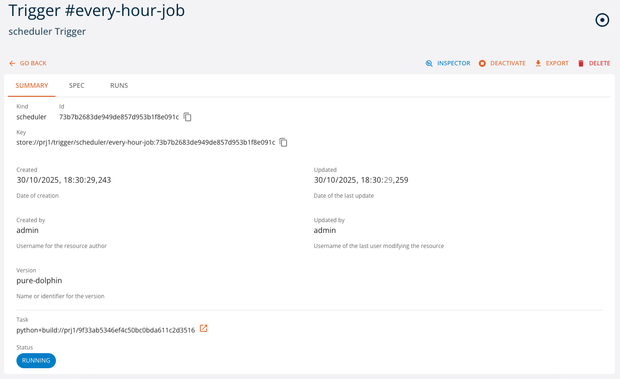Click the Id value 73b7b2683de949de… text
Screen dimensions: 620x379
(119, 117)
